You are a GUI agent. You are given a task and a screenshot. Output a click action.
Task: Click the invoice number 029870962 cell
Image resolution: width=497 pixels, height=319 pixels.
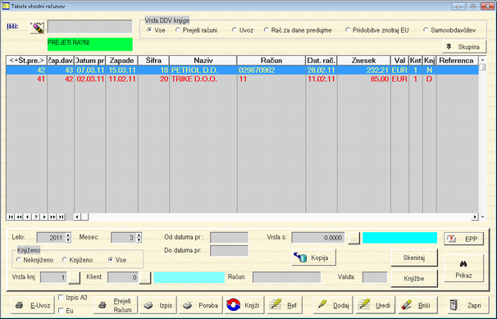coord(271,70)
